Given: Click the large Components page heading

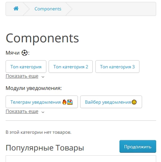Looking at the screenshot, I should [42, 38].
